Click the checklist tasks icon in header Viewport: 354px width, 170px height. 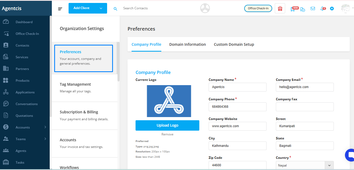point(302,9)
